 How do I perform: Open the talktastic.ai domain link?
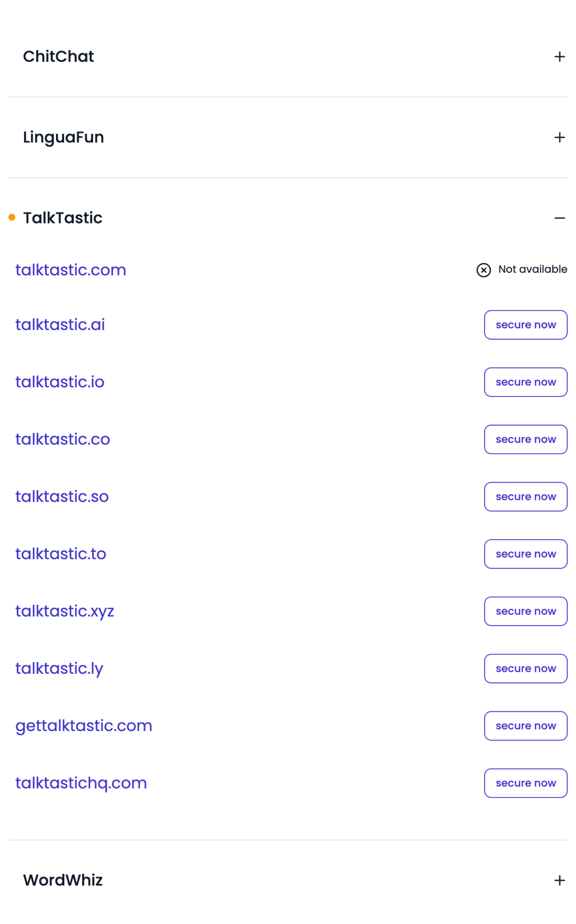point(60,325)
